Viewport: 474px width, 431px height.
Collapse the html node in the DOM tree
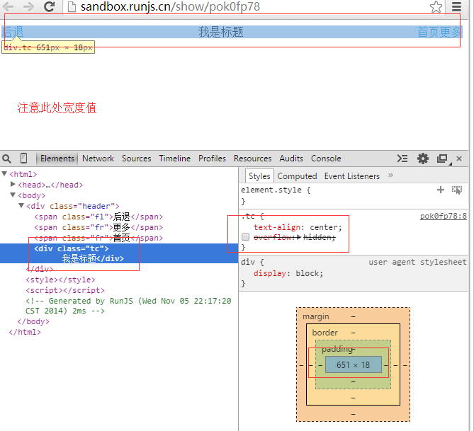[x=4, y=173]
